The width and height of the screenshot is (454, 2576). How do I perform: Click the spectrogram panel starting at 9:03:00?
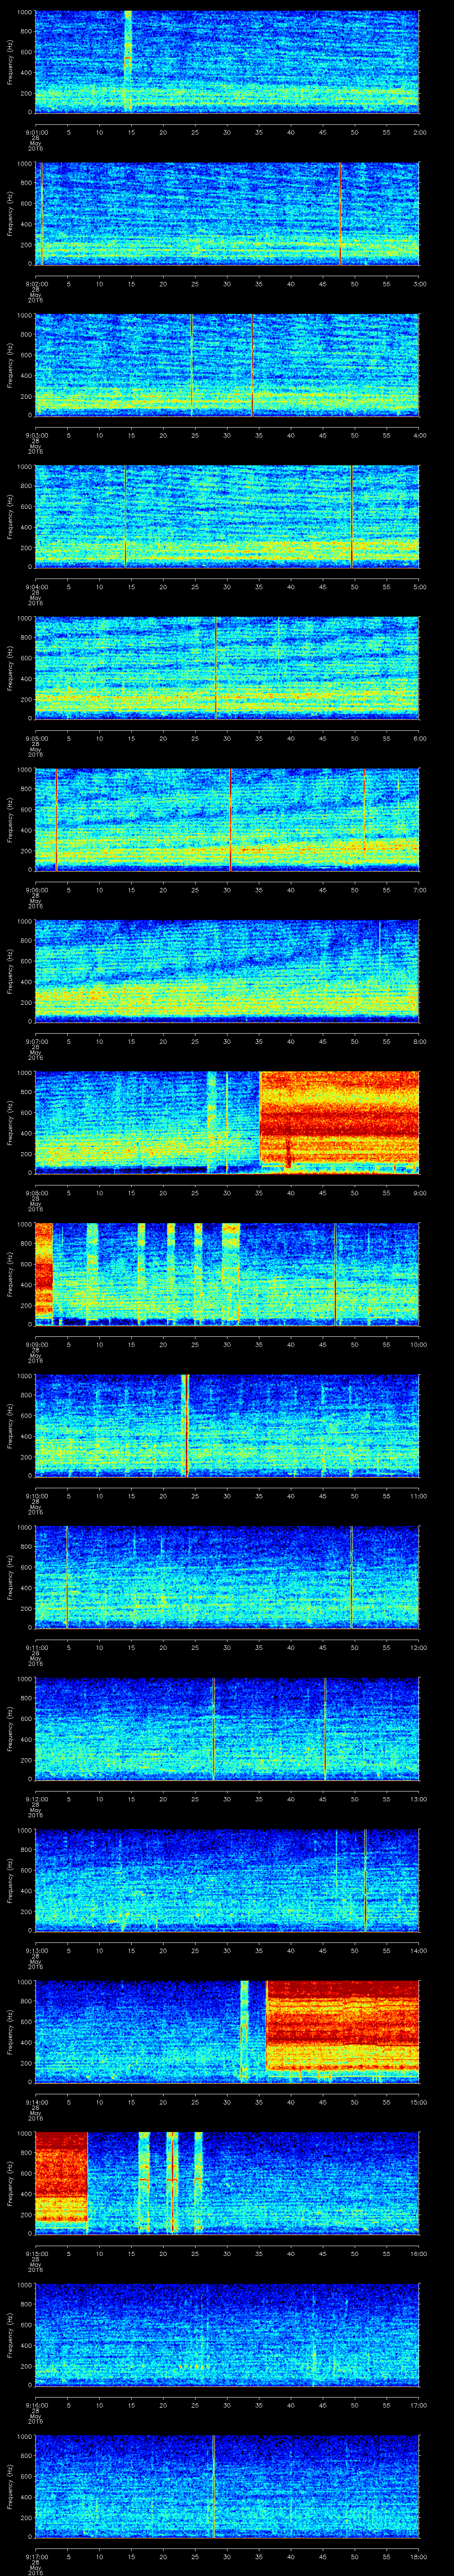pos(227,365)
